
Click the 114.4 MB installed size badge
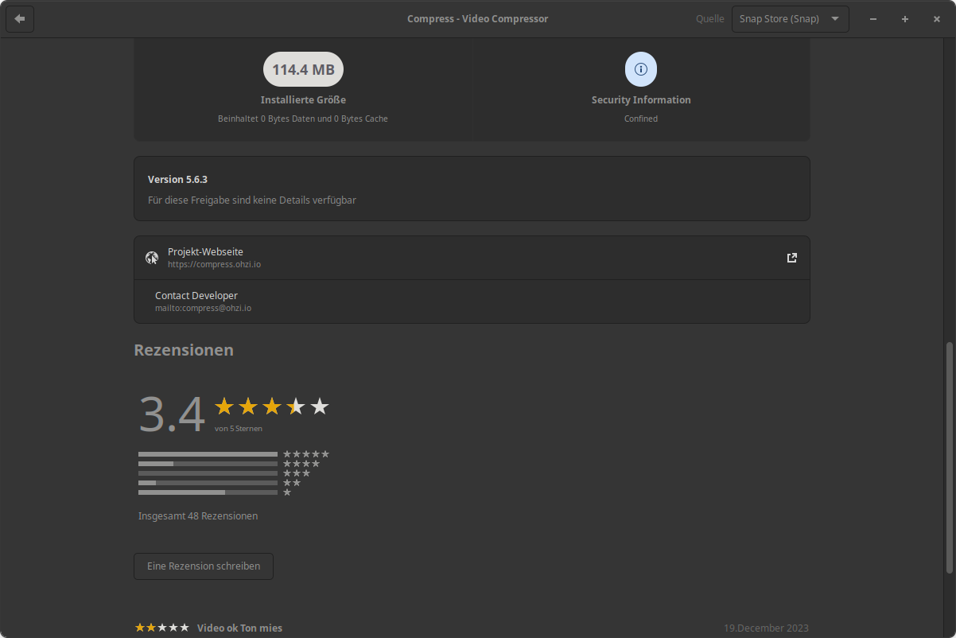303,69
